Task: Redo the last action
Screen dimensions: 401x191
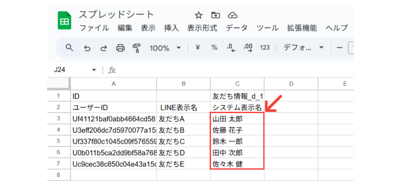Action: [x=104, y=48]
